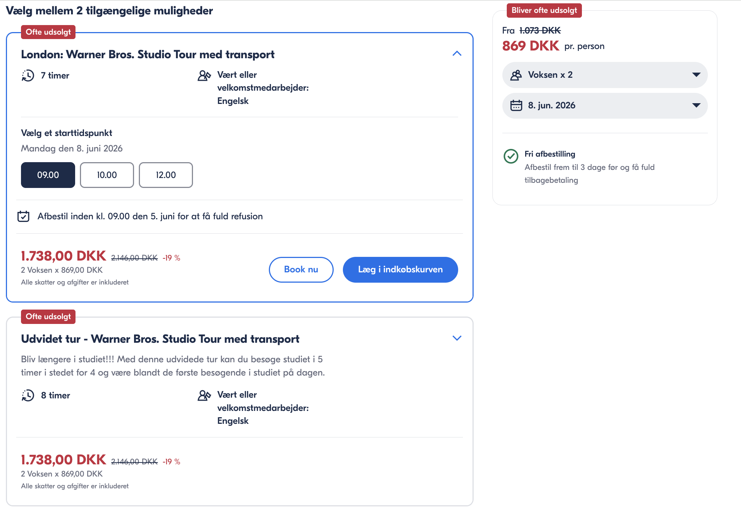Click Læg i indkøbskurven button
This screenshot has width=741, height=513.
coord(400,269)
